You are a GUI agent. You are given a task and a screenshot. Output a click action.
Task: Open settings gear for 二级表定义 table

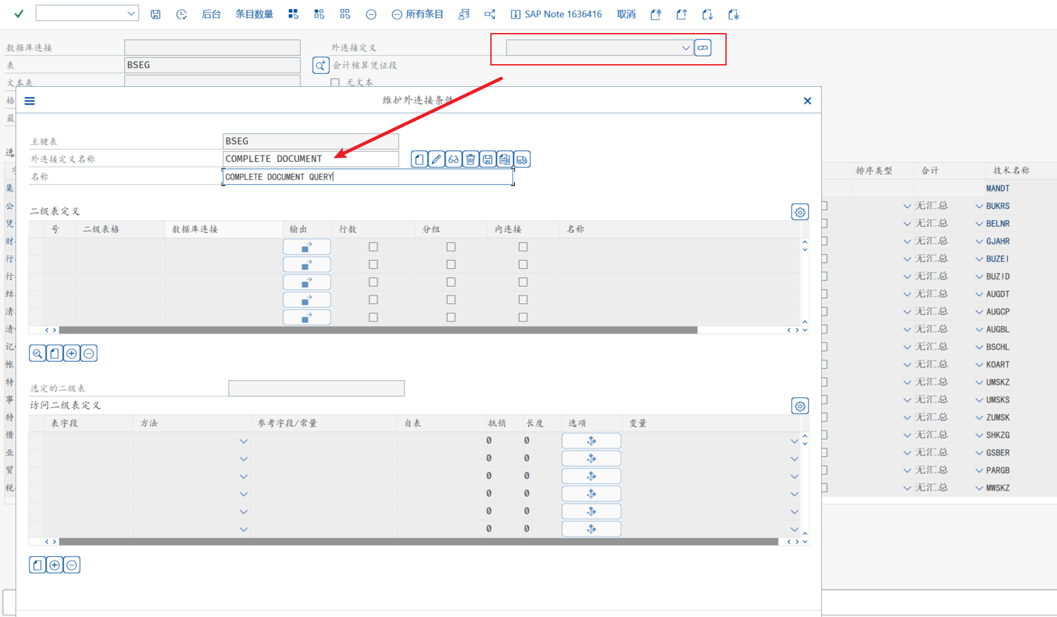(801, 212)
